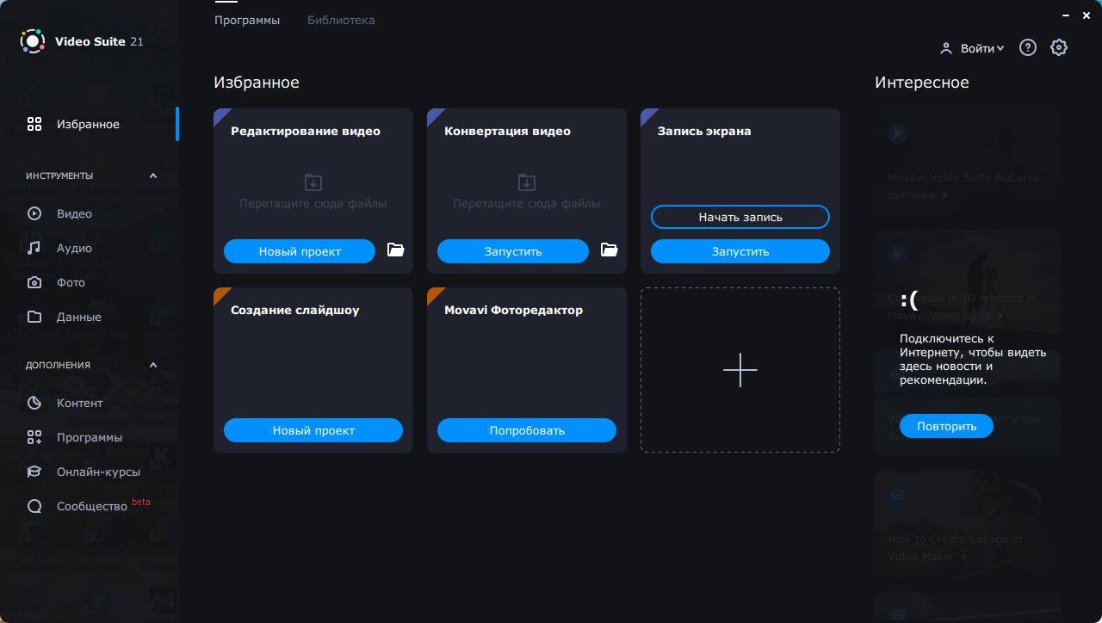Click the Интересное heading
Viewport: 1102px width, 623px height.
click(922, 83)
